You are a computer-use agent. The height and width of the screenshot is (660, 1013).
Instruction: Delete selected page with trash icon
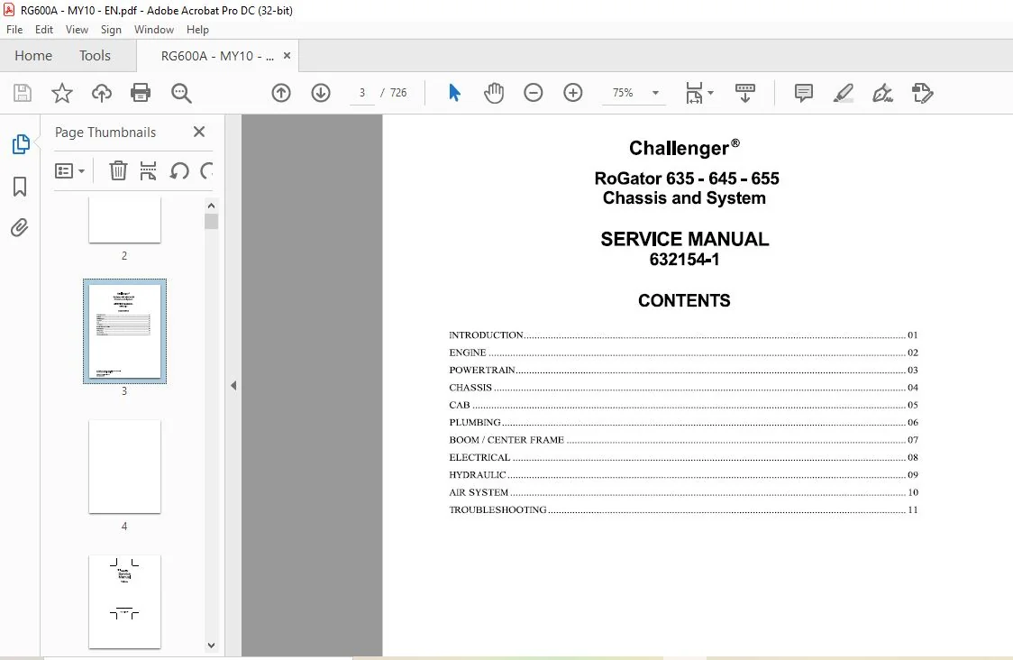tap(118, 170)
